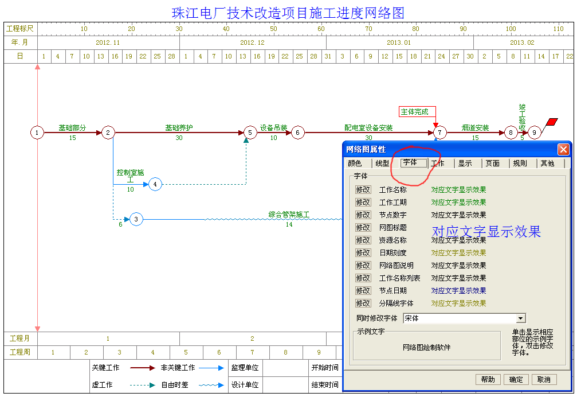Switch to the 规则 tab
This screenshot has height=397, width=577.
[520, 164]
